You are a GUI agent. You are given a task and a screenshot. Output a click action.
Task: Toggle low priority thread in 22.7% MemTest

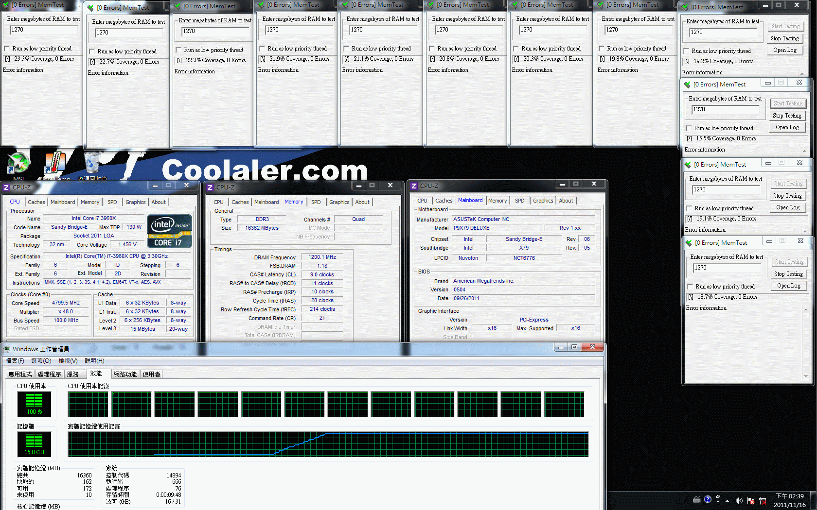pyautogui.click(x=92, y=51)
